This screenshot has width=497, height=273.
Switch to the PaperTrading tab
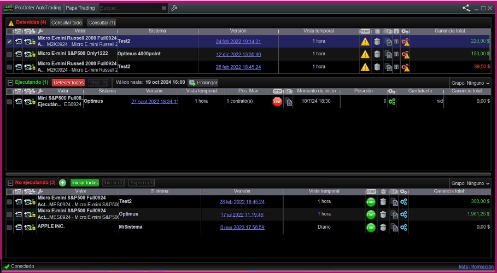coord(80,8)
